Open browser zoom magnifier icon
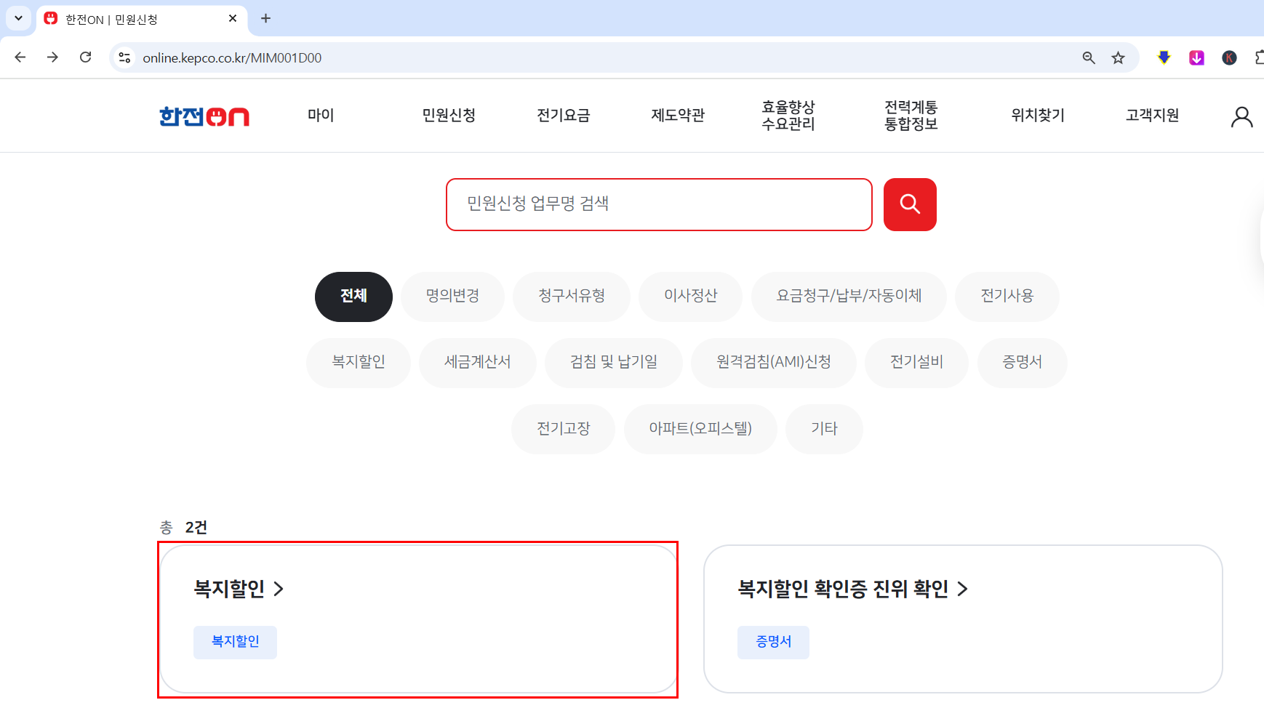This screenshot has width=1264, height=724. click(x=1089, y=57)
